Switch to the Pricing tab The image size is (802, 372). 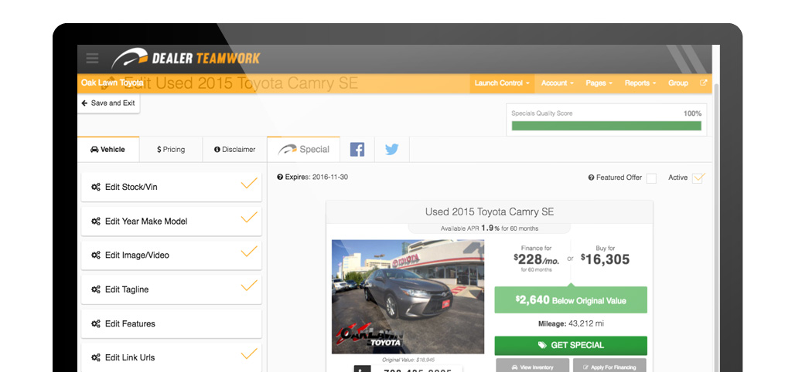[x=171, y=150]
